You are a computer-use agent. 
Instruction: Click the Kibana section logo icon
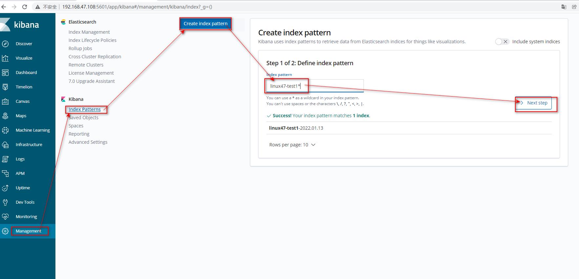click(x=63, y=99)
